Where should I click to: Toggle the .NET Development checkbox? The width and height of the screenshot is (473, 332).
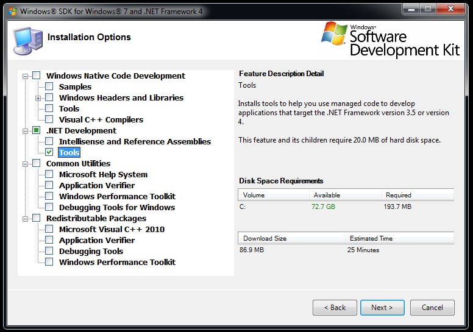click(x=36, y=130)
